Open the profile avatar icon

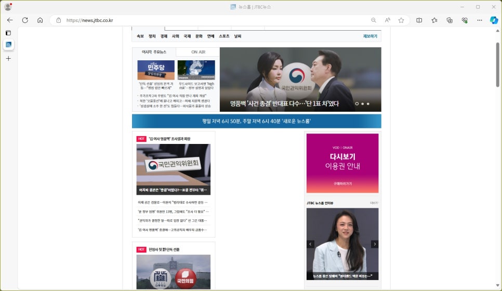pos(8,6)
